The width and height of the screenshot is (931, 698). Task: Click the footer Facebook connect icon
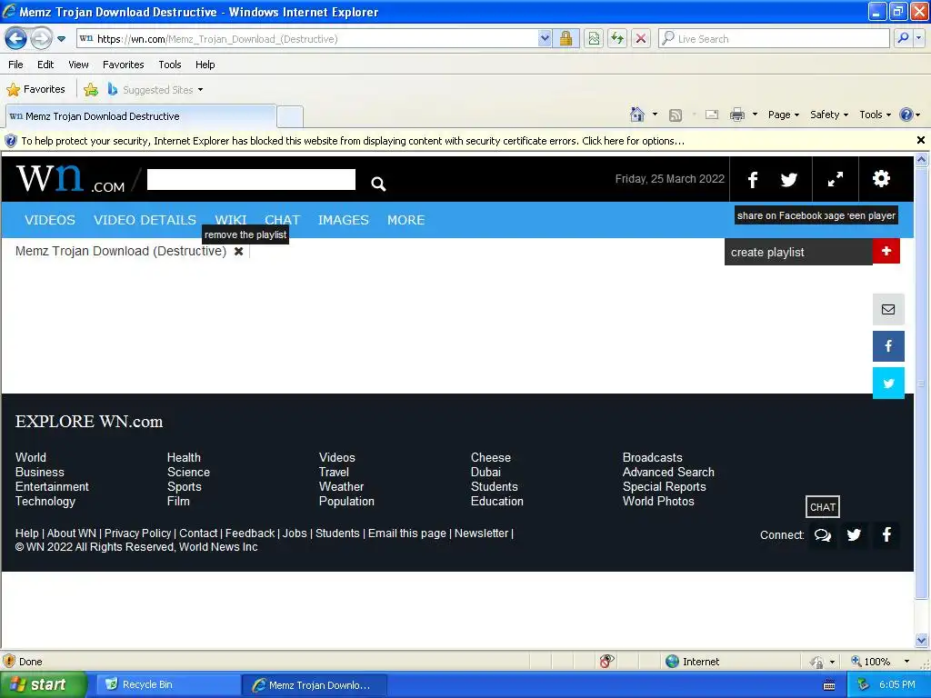click(x=886, y=535)
